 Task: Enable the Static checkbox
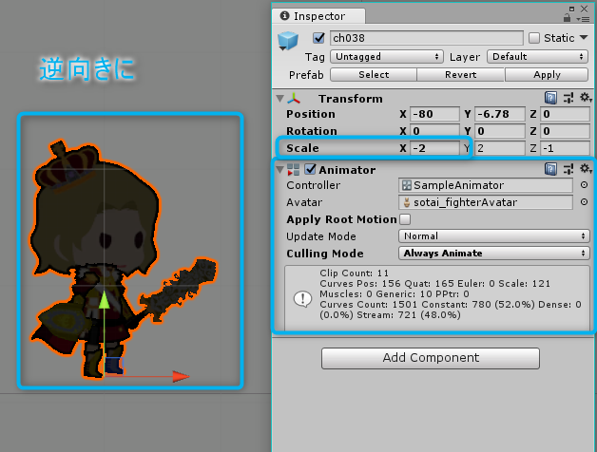[534, 38]
